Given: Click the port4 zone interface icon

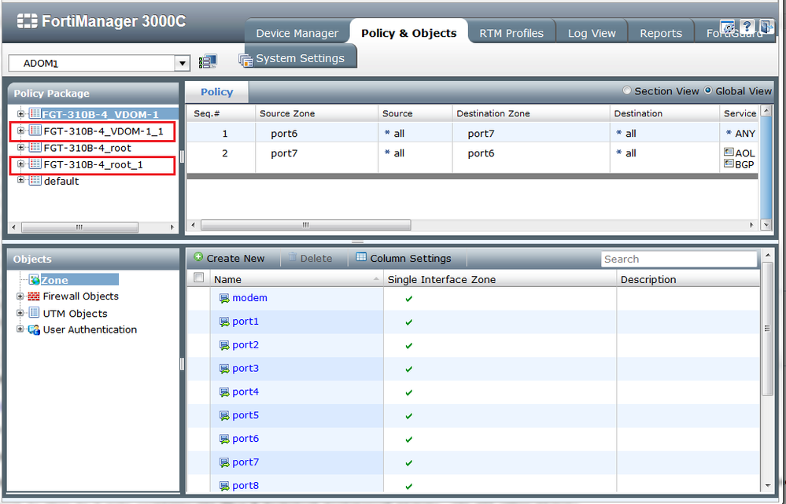Looking at the screenshot, I should tap(224, 392).
